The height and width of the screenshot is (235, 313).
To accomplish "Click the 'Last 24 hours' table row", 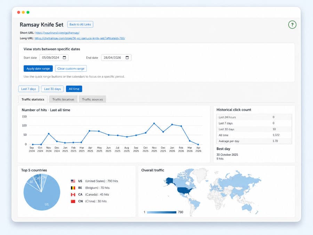I will tap(254, 117).
